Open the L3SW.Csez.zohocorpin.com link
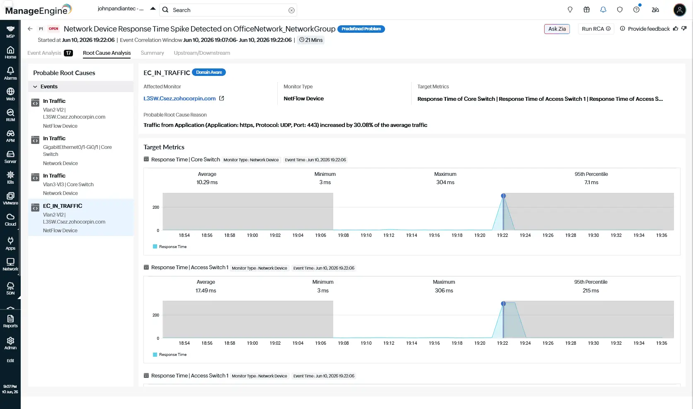 coord(179,99)
